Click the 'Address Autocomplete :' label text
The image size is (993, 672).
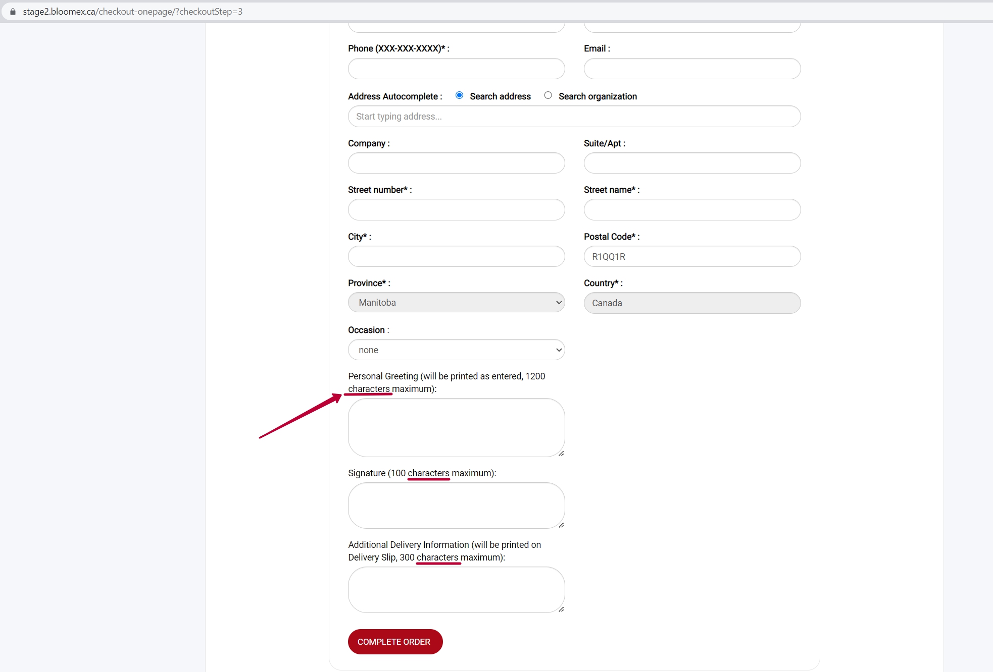click(x=395, y=96)
